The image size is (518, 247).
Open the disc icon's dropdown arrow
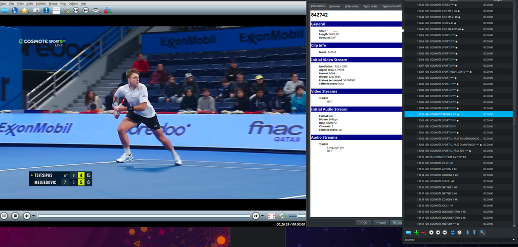tap(101, 12)
